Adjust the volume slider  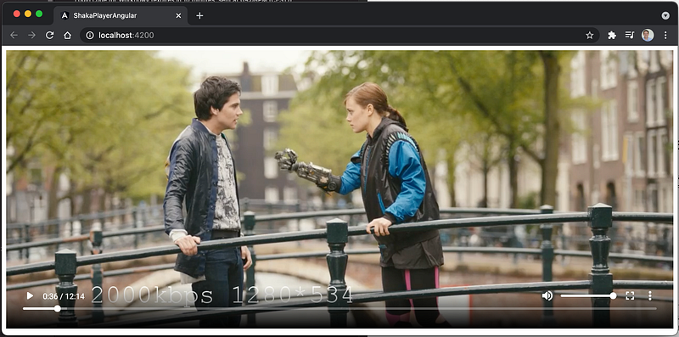coord(588,296)
